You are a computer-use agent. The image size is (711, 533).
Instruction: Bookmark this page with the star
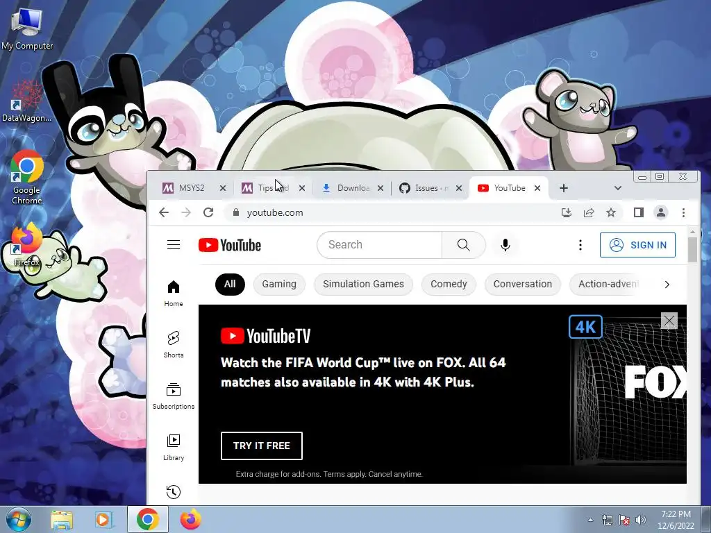(x=611, y=212)
